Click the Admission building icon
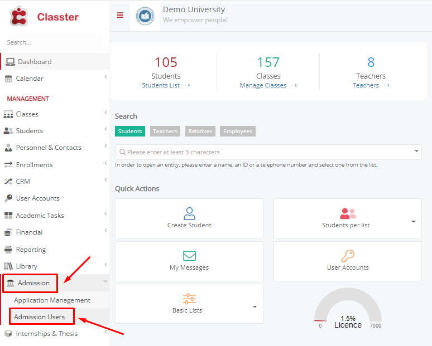The image size is (432, 346). [x=10, y=282]
